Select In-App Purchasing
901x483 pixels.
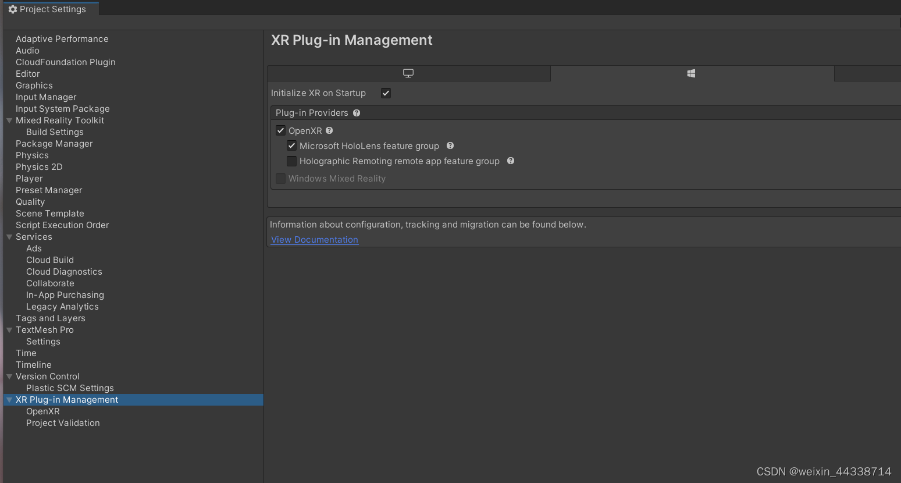pyautogui.click(x=65, y=295)
